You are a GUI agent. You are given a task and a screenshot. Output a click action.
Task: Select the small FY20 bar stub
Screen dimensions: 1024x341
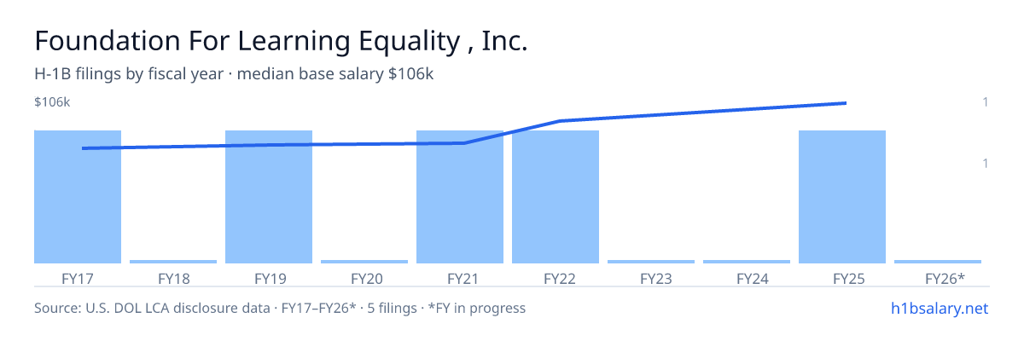coord(364,262)
